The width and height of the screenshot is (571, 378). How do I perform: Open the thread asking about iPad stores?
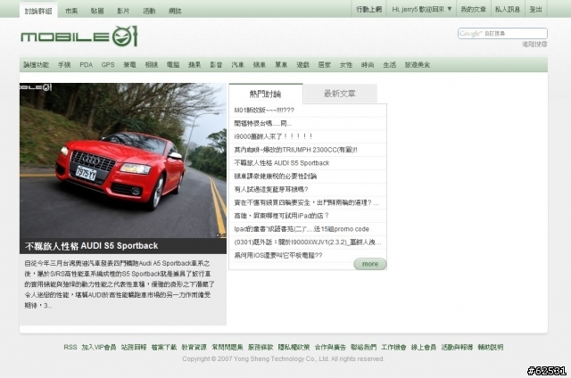click(282, 216)
